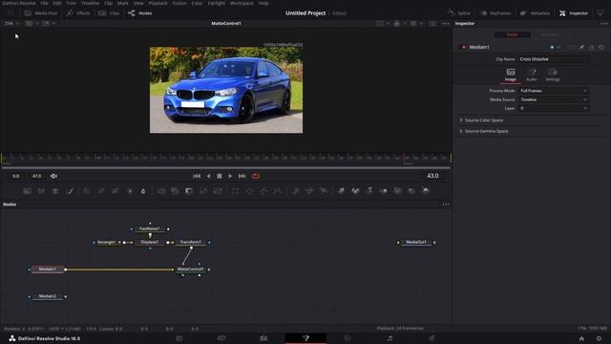Open the Effects library
Viewport: 611px width, 344px height.
[78, 13]
